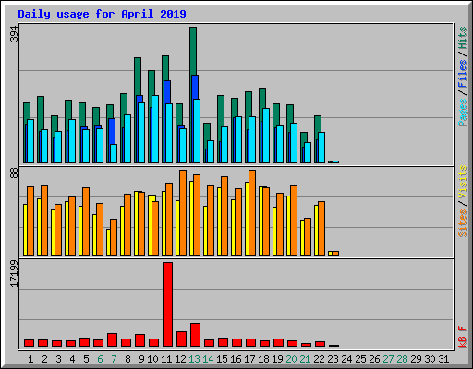Click the tallest red KB bar on day 11
The width and height of the screenshot is (473, 369).
click(168, 304)
